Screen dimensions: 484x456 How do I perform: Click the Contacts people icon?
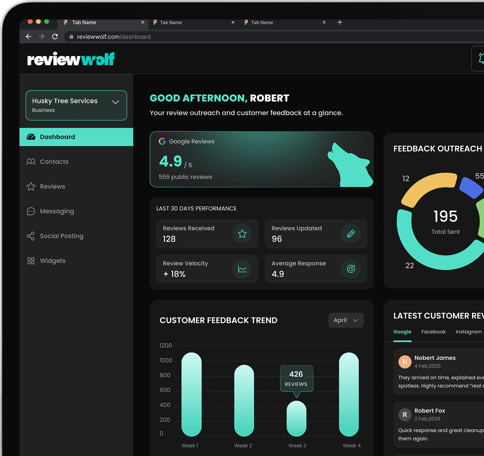click(31, 162)
